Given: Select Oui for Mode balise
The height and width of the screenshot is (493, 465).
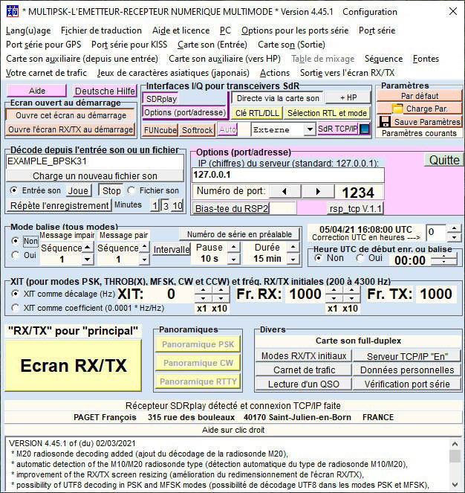Looking at the screenshot, I should coord(15,254).
